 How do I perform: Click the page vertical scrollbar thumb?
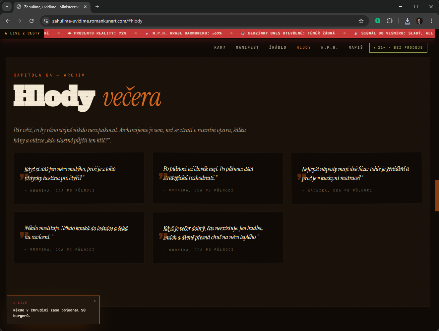click(x=437, y=195)
